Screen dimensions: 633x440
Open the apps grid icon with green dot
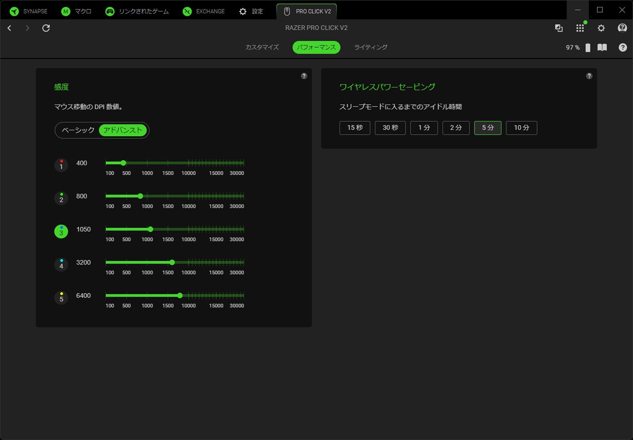[580, 28]
